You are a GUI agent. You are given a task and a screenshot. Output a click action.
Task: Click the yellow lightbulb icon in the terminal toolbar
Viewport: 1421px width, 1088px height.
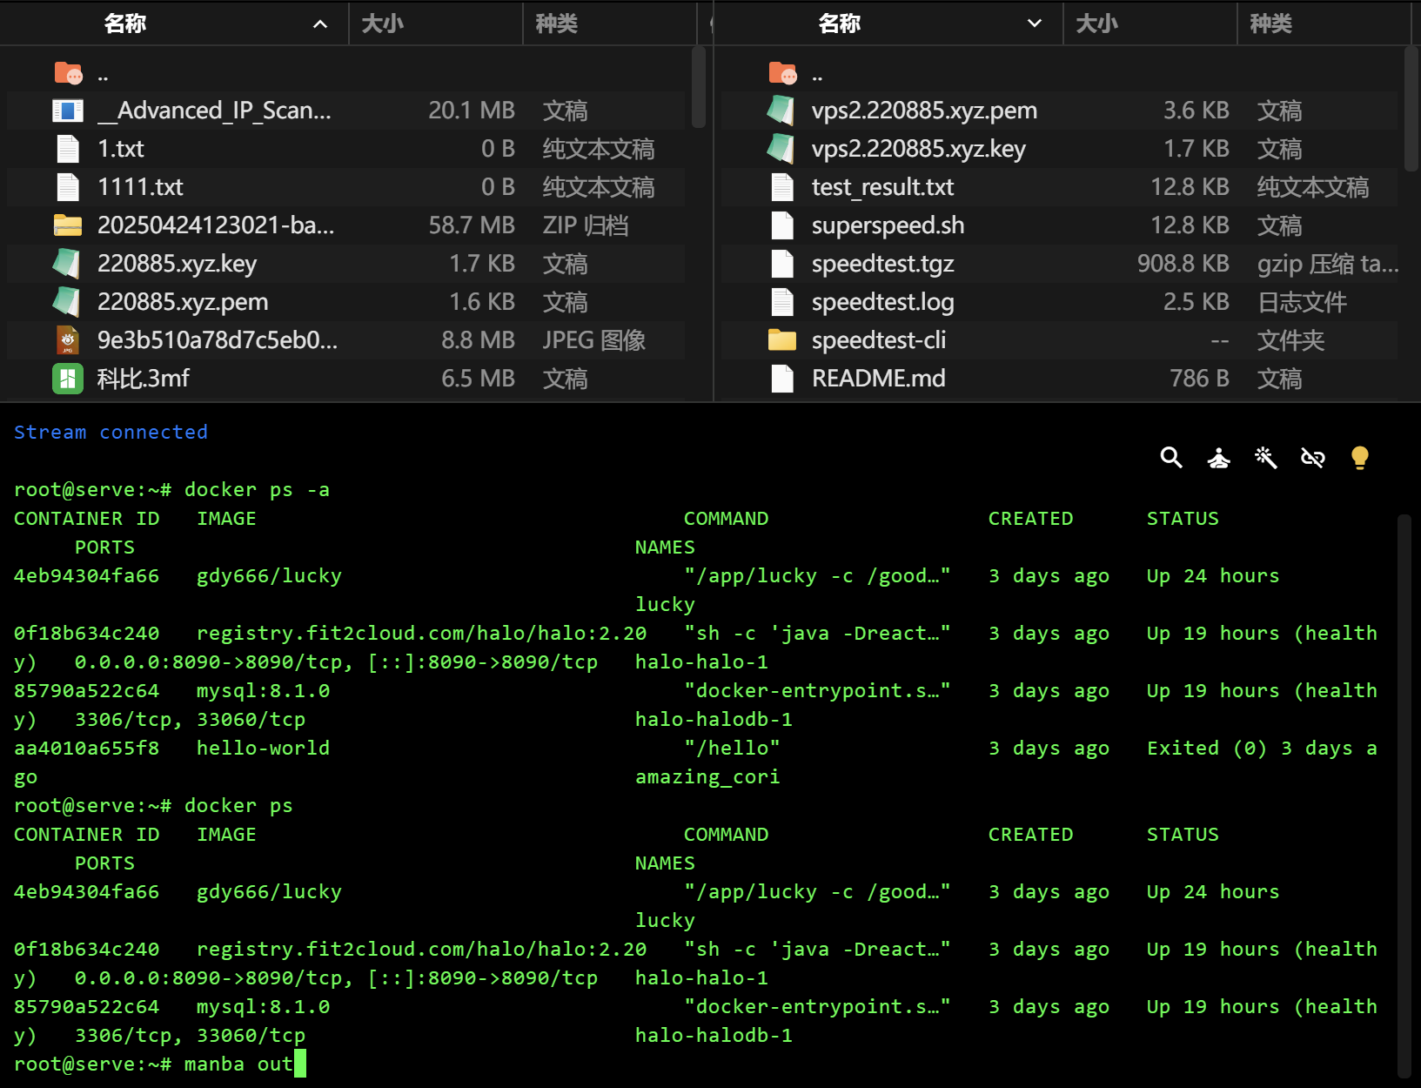point(1359,458)
